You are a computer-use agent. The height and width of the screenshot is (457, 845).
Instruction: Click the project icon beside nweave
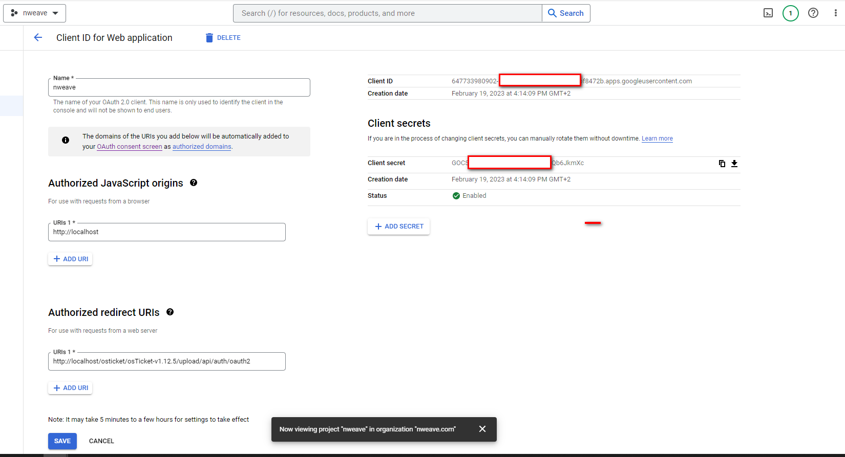(14, 13)
